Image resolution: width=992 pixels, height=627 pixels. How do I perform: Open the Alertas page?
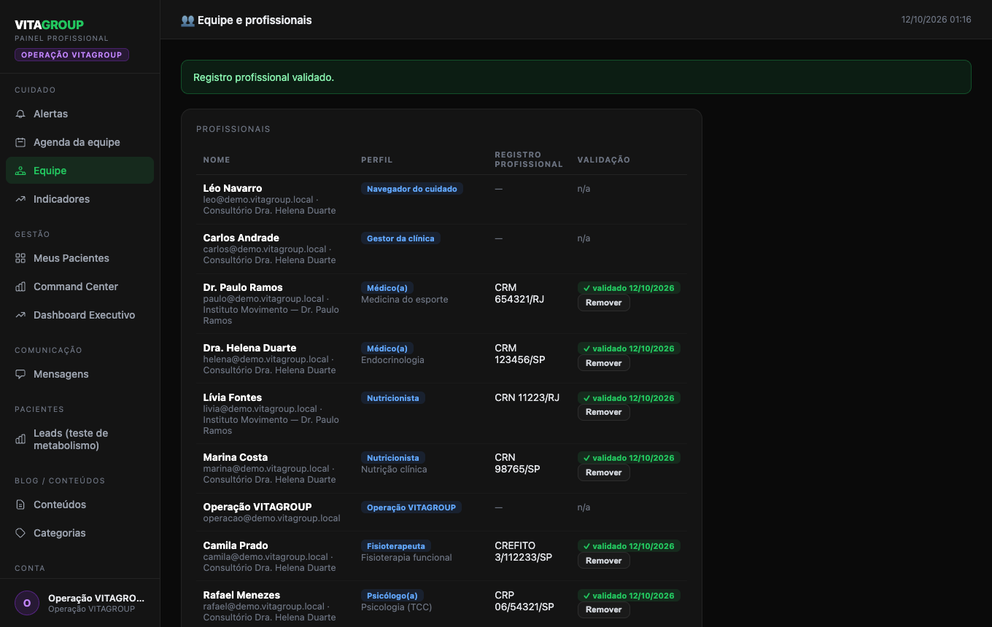80,114
